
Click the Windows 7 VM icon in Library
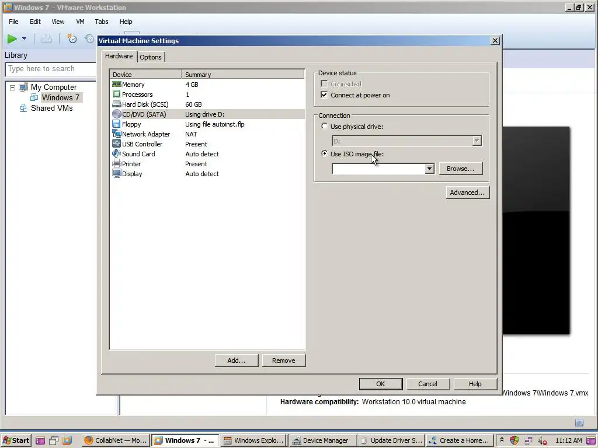pos(34,97)
